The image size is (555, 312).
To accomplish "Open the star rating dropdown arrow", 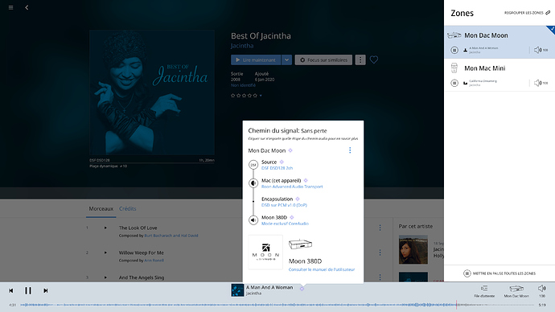I will coord(261,96).
